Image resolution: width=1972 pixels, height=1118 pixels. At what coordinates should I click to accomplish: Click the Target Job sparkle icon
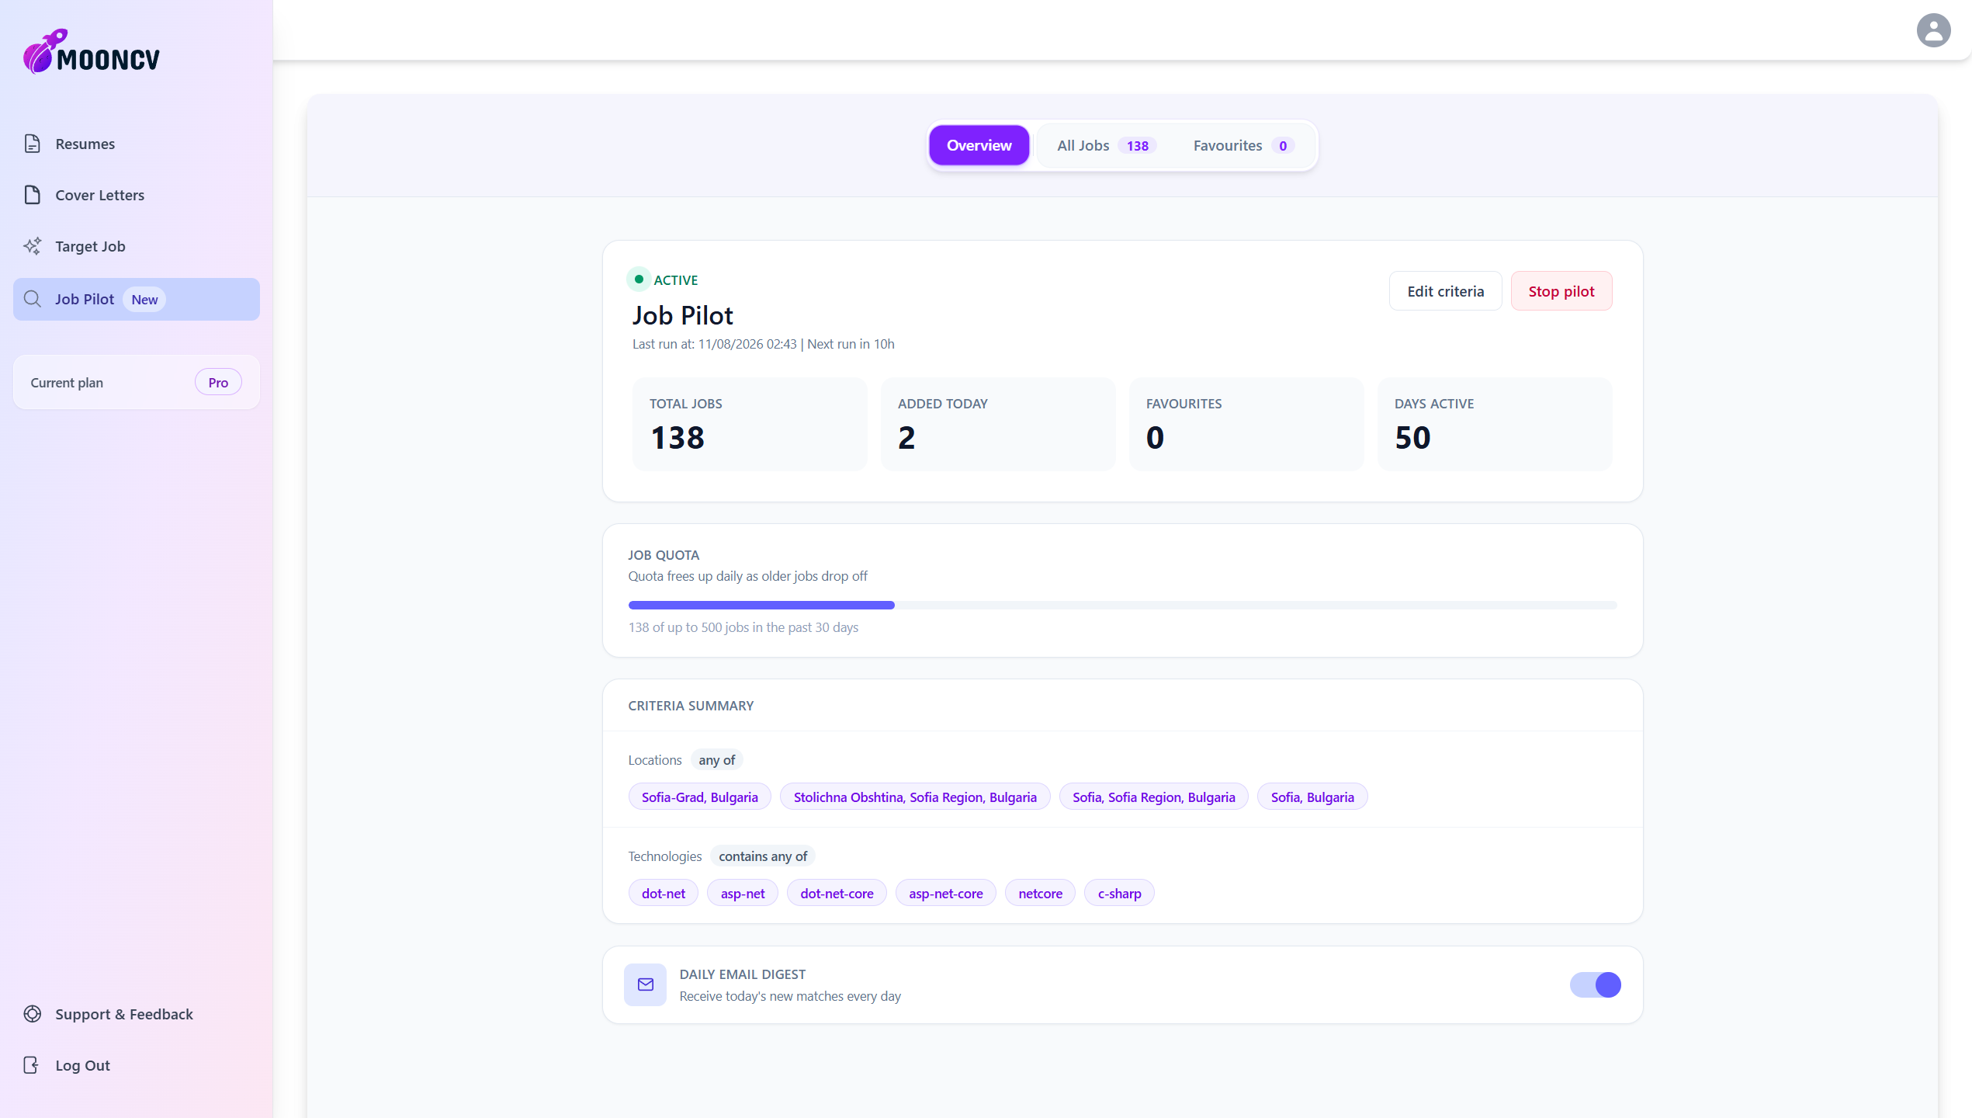point(32,246)
